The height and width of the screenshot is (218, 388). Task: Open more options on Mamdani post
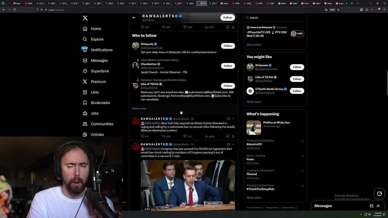click(x=233, y=119)
